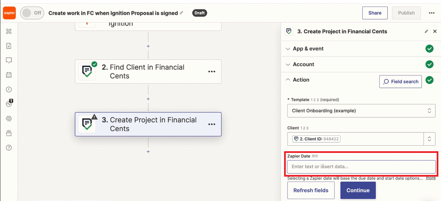Image resolution: width=441 pixels, height=201 pixels.
Task: Click the Continue button
Action: click(x=358, y=190)
